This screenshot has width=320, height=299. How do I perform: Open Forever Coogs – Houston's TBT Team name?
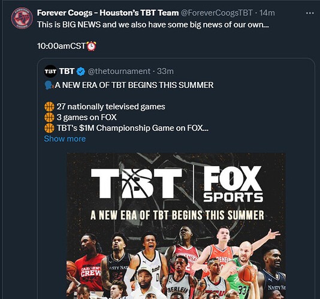tap(108, 13)
